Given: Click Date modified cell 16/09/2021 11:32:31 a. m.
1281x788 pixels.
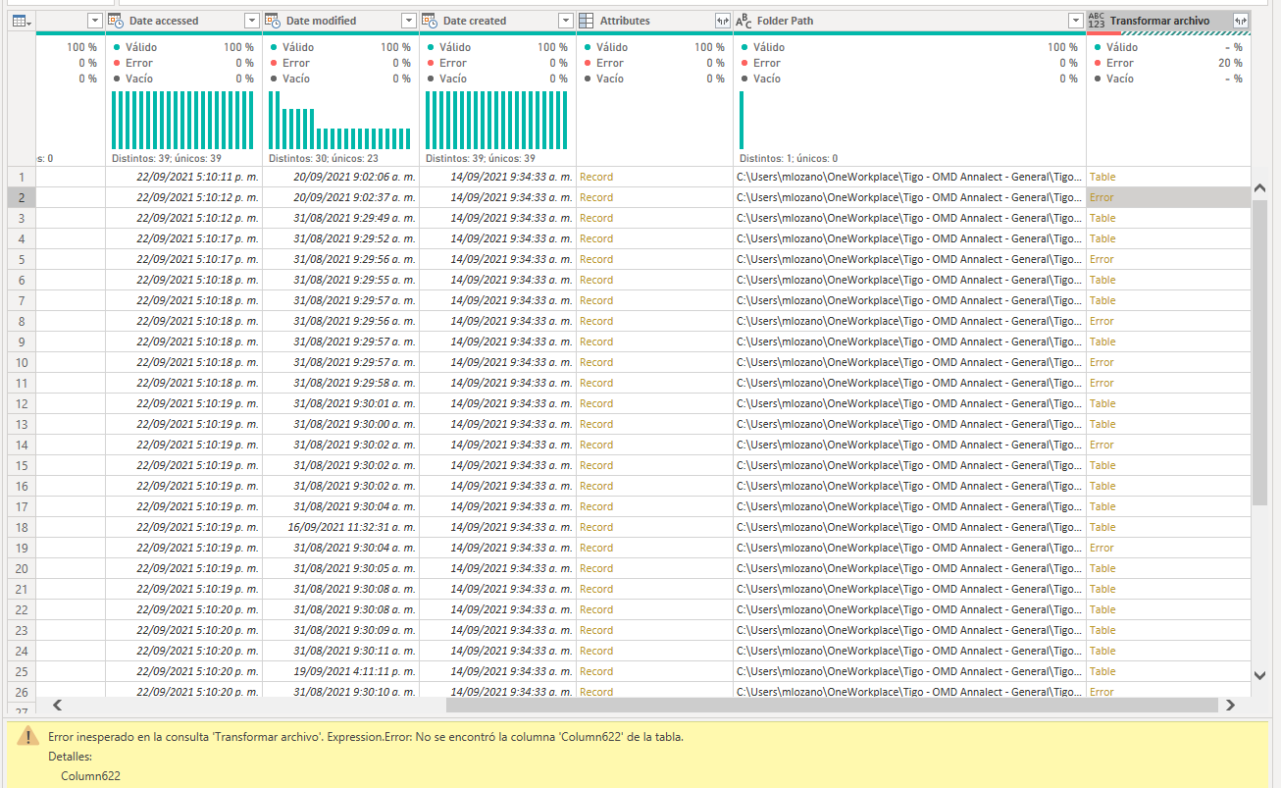Looking at the screenshot, I should [340, 527].
